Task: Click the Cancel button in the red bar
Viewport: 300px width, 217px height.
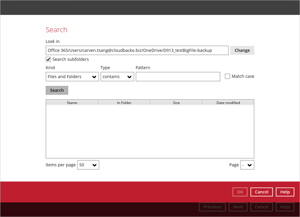Action: (x=262, y=192)
